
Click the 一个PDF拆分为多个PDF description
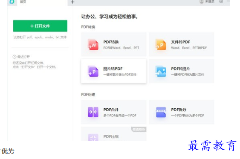pyautogui.click(x=188, y=116)
